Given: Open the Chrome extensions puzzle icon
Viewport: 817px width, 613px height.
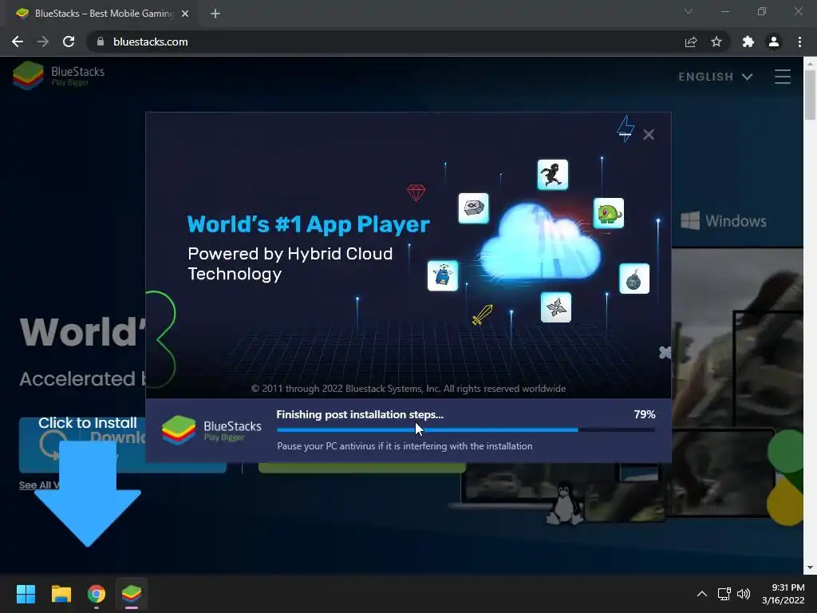Looking at the screenshot, I should coord(748,42).
